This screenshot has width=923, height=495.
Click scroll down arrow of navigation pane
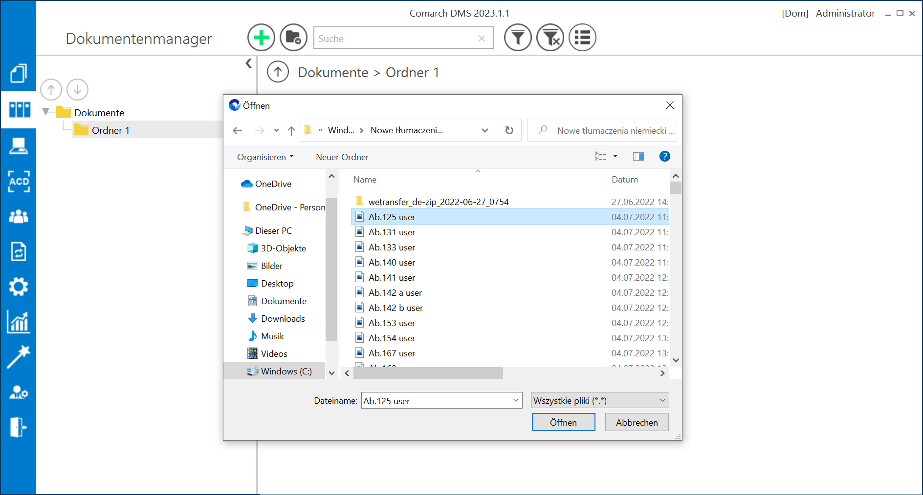pos(331,373)
